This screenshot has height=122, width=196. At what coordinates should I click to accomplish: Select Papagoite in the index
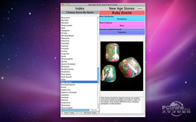click(65, 31)
